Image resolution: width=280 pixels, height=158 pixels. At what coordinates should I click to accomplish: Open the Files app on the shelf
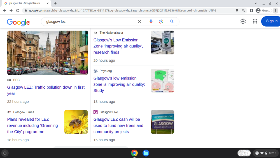click(x=146, y=153)
